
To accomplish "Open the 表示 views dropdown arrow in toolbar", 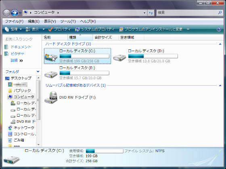I will (44, 29).
